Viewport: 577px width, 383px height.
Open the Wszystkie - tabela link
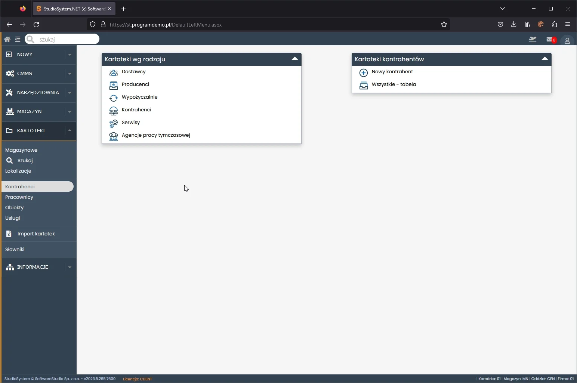click(x=394, y=84)
